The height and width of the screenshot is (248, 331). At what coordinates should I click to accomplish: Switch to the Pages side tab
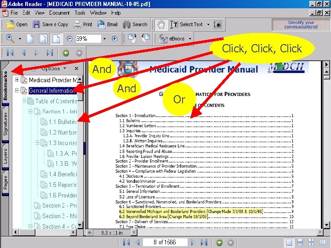point(5,183)
